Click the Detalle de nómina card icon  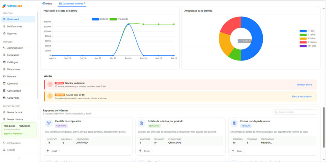tap(141, 123)
